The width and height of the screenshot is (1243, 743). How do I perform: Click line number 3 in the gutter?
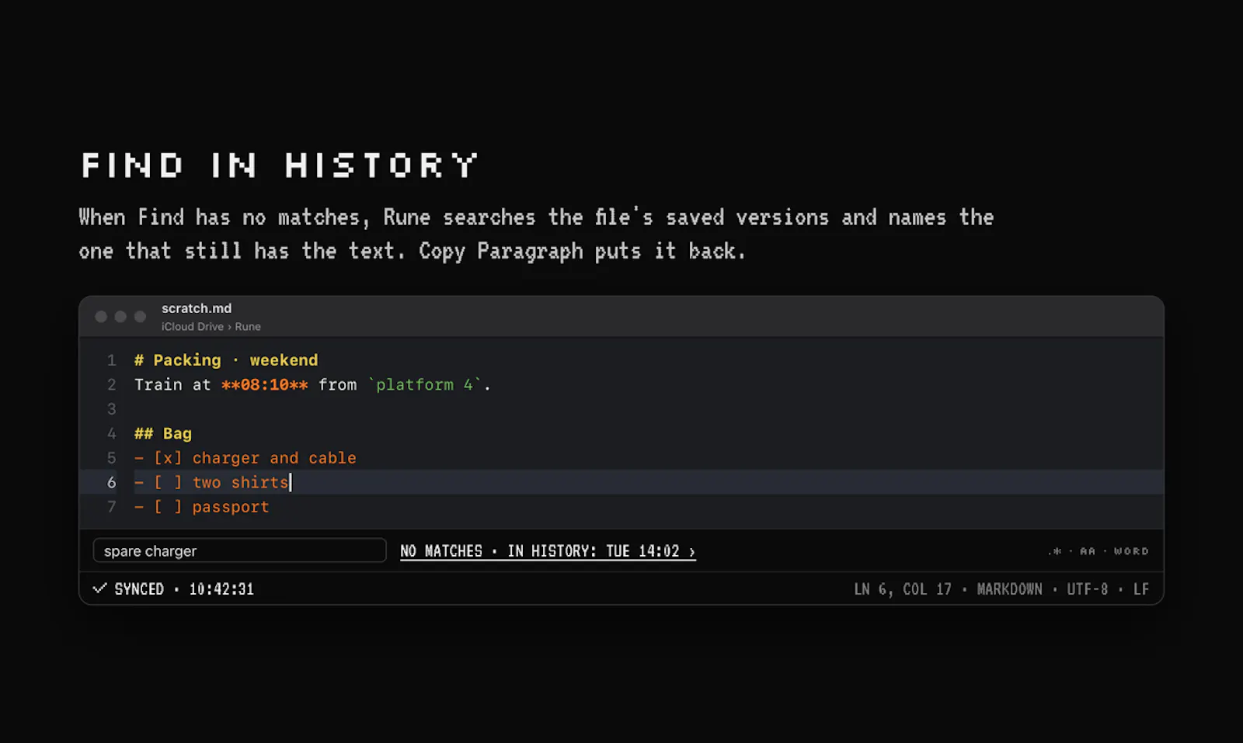(111, 409)
